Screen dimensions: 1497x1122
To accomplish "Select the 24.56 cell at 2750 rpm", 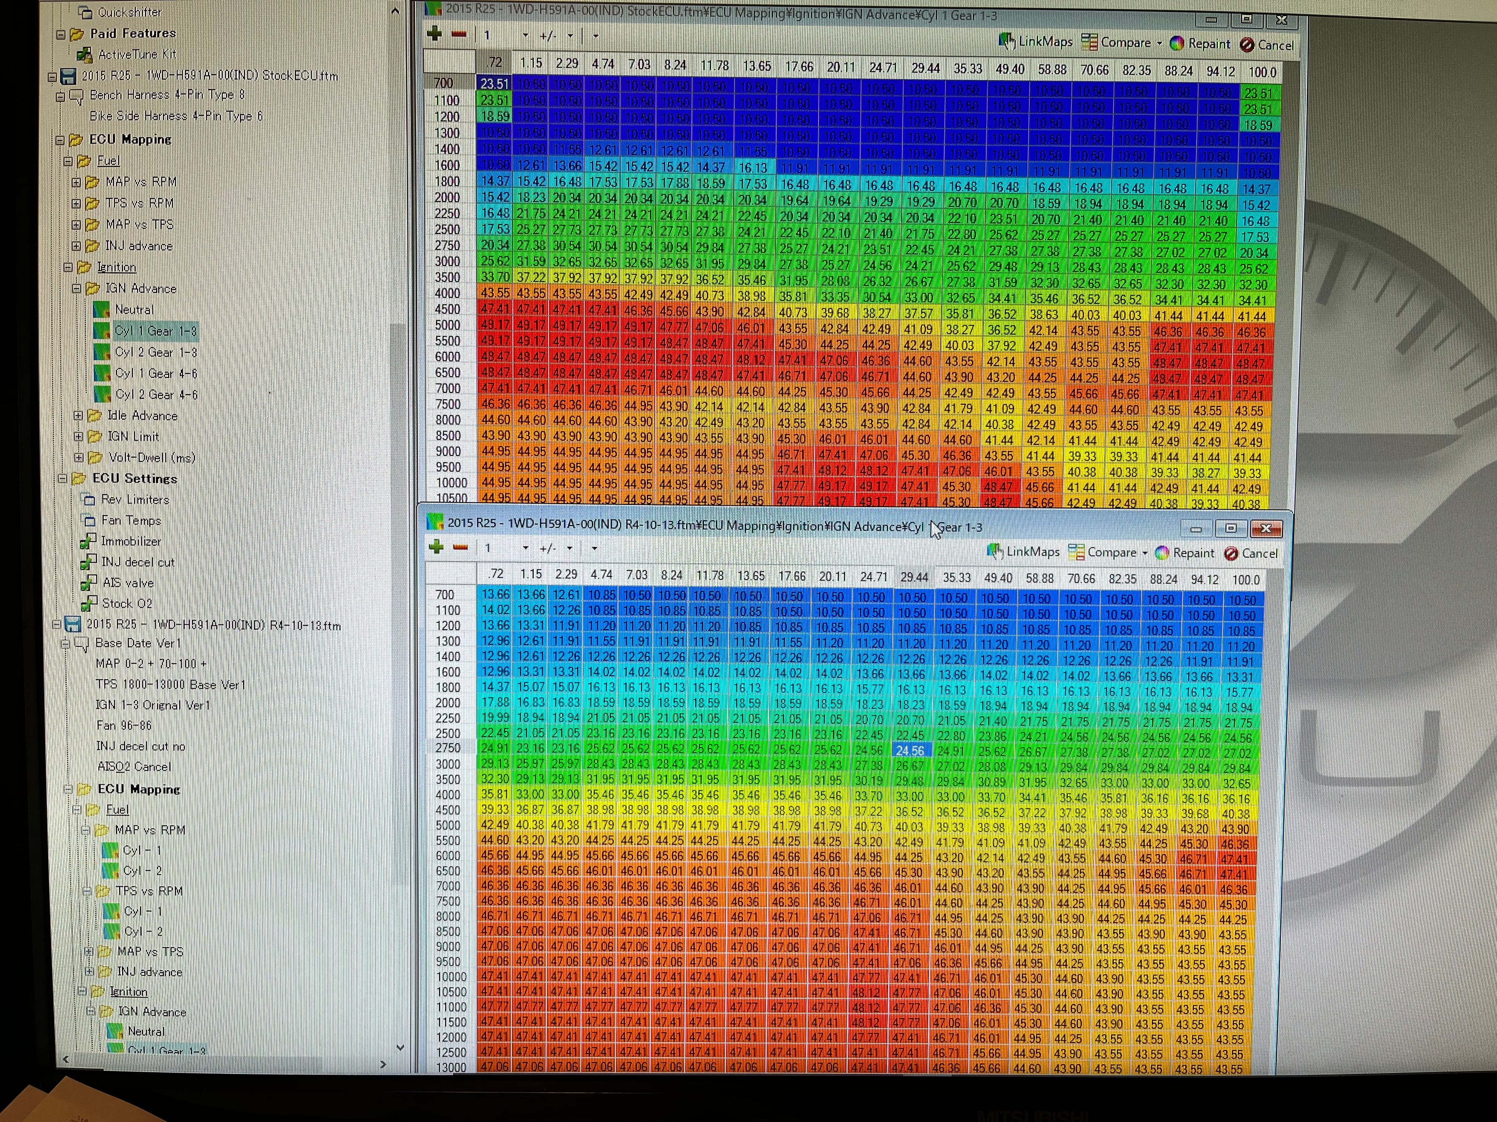I will pyautogui.click(x=910, y=750).
